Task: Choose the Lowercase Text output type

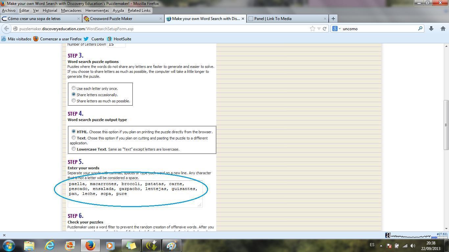Action: [74, 149]
